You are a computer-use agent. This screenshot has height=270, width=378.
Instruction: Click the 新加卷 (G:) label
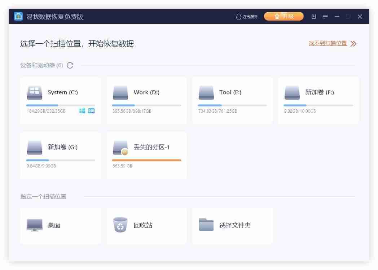click(x=63, y=147)
